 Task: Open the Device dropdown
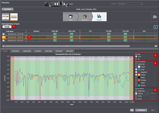point(130,4)
